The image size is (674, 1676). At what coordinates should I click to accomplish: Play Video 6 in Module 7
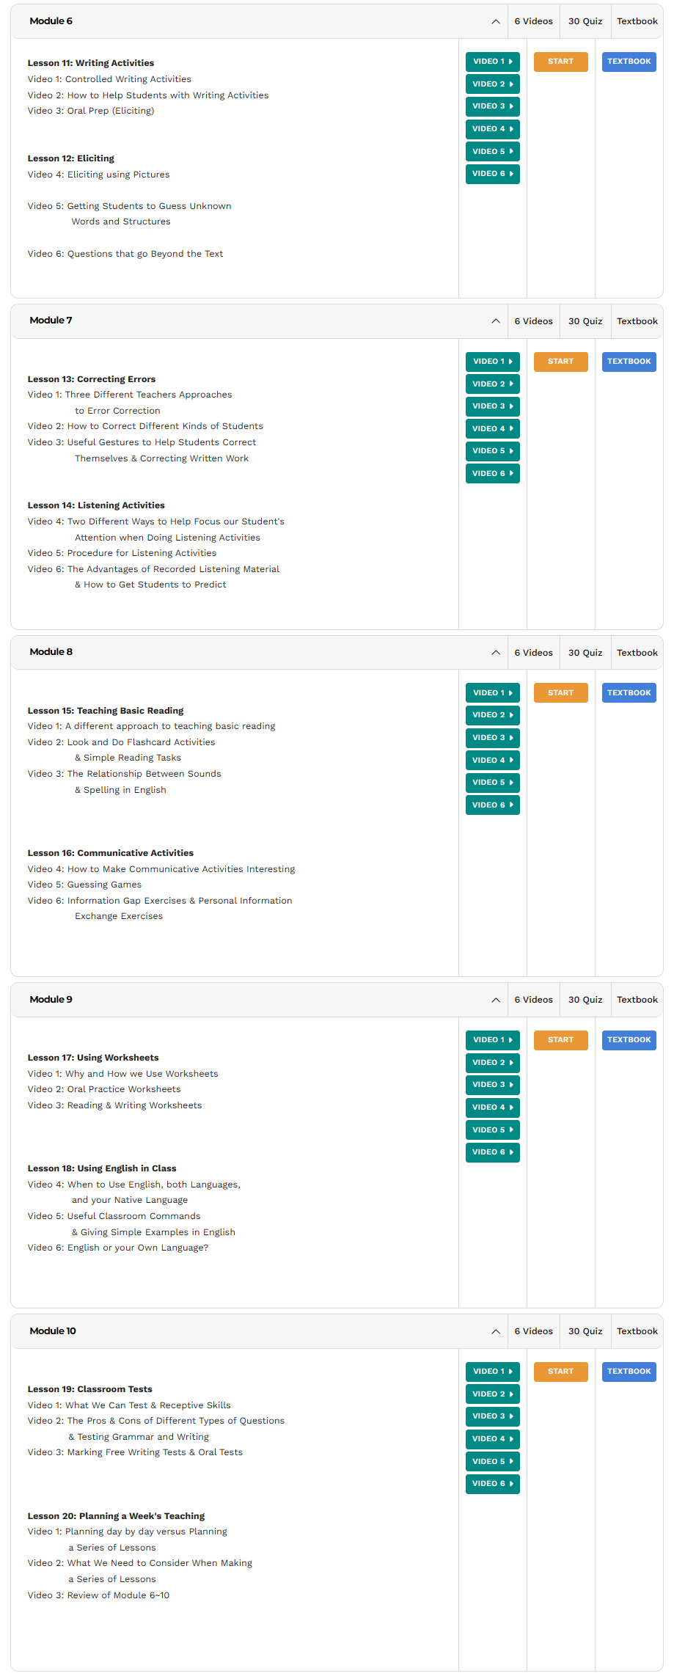(x=492, y=474)
